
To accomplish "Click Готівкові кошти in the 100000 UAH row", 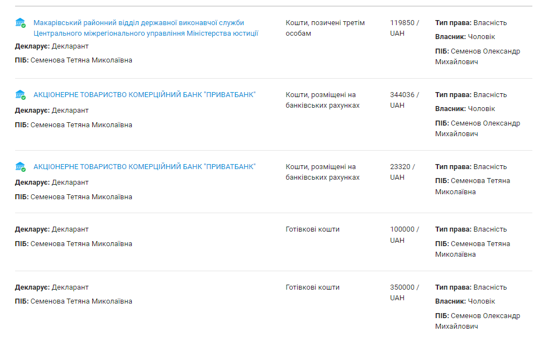I will click(312, 229).
